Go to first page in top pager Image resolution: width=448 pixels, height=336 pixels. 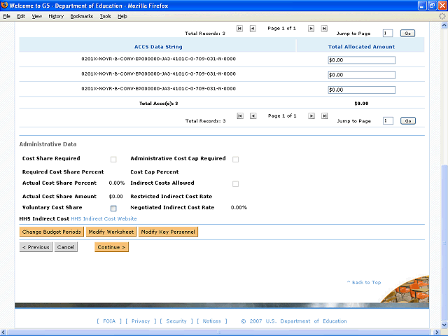239,28
